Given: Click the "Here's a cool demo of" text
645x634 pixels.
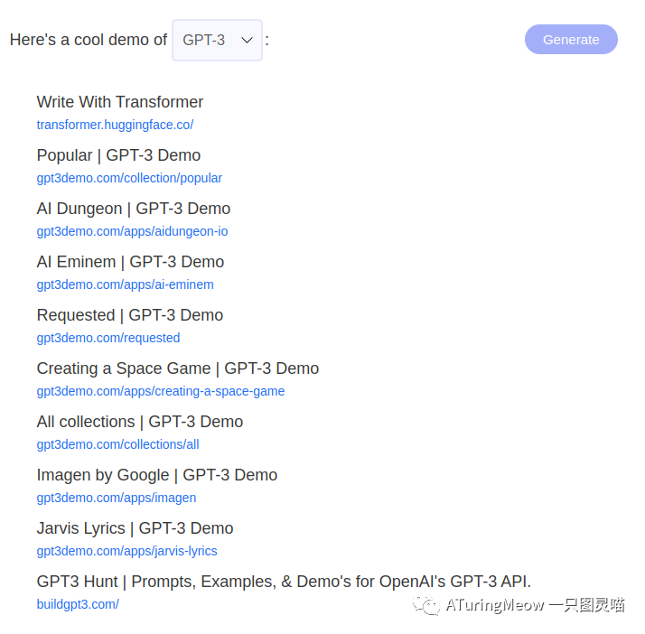Looking at the screenshot, I should pos(89,40).
